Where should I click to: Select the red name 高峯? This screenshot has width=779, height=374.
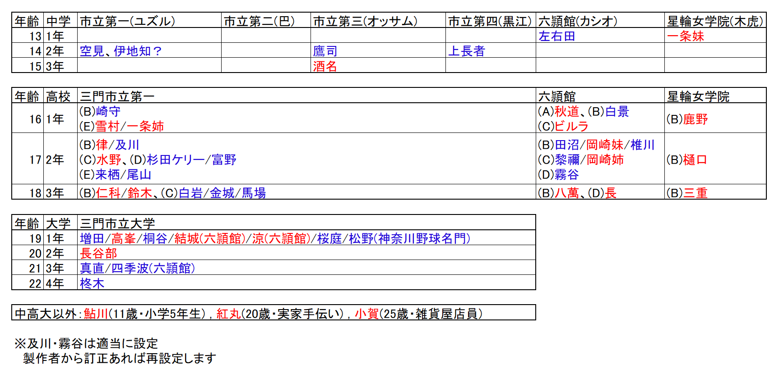click(124, 238)
